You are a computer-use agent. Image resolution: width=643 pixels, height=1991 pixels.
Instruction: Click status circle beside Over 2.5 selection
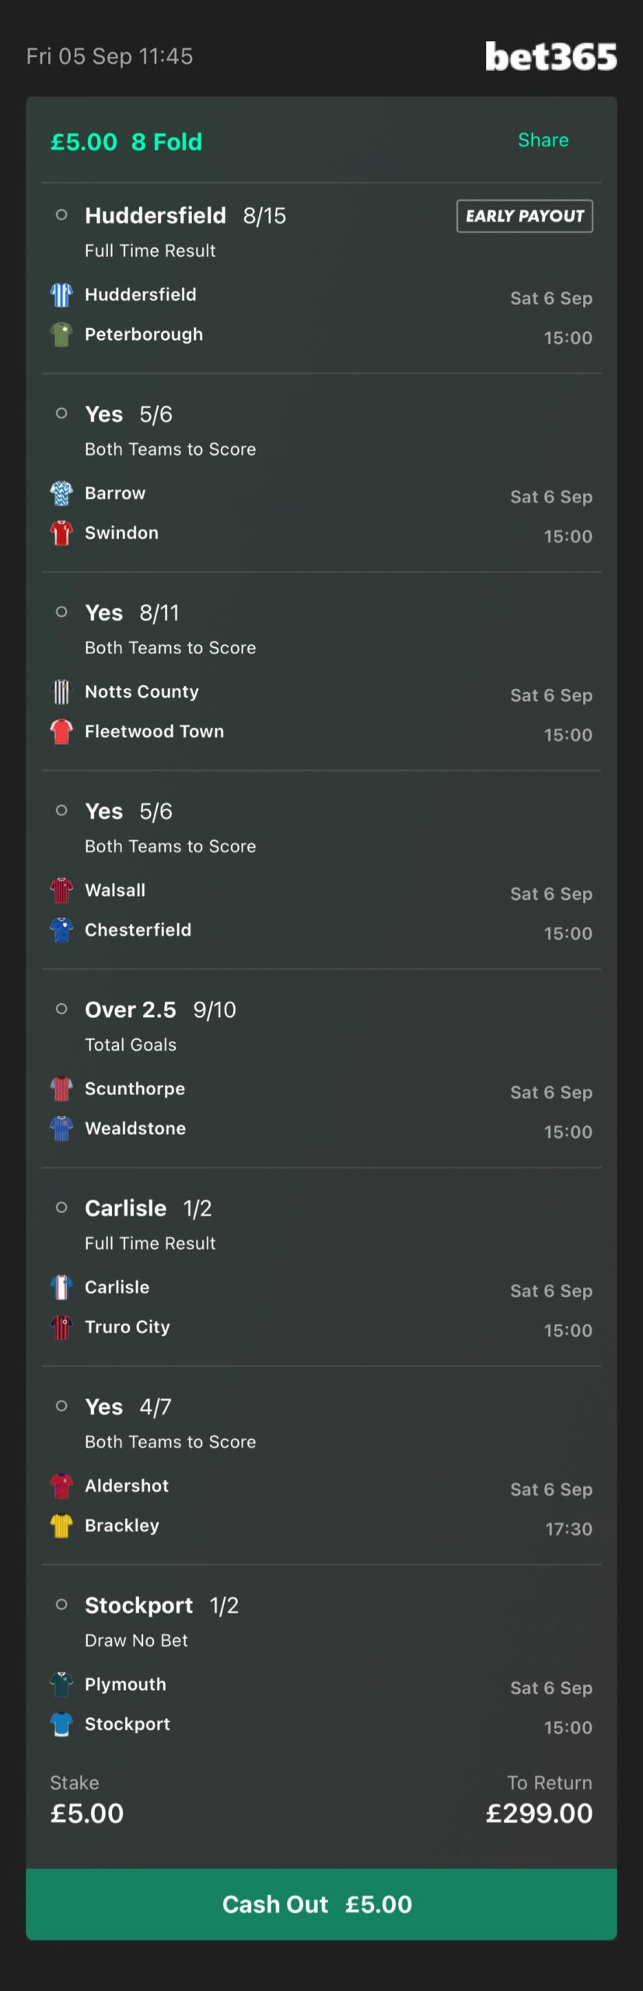(61, 1009)
